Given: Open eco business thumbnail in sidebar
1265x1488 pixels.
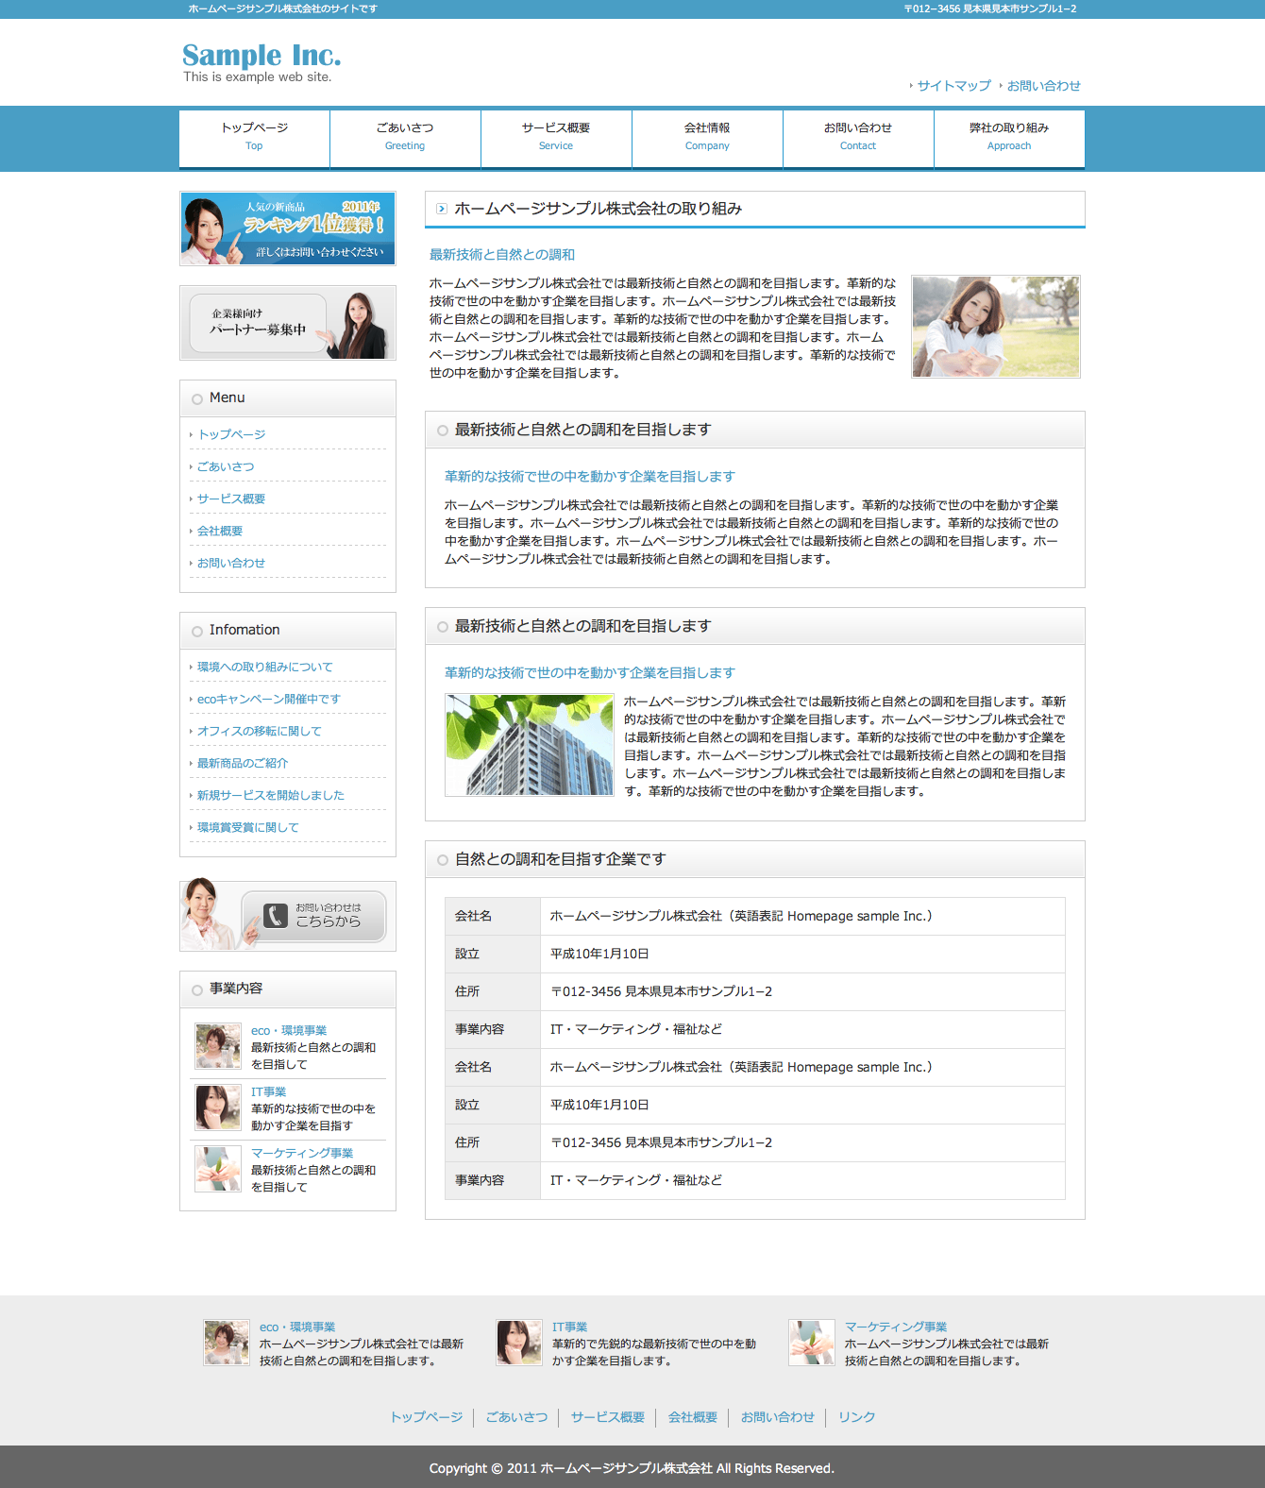Looking at the screenshot, I should click(218, 1046).
